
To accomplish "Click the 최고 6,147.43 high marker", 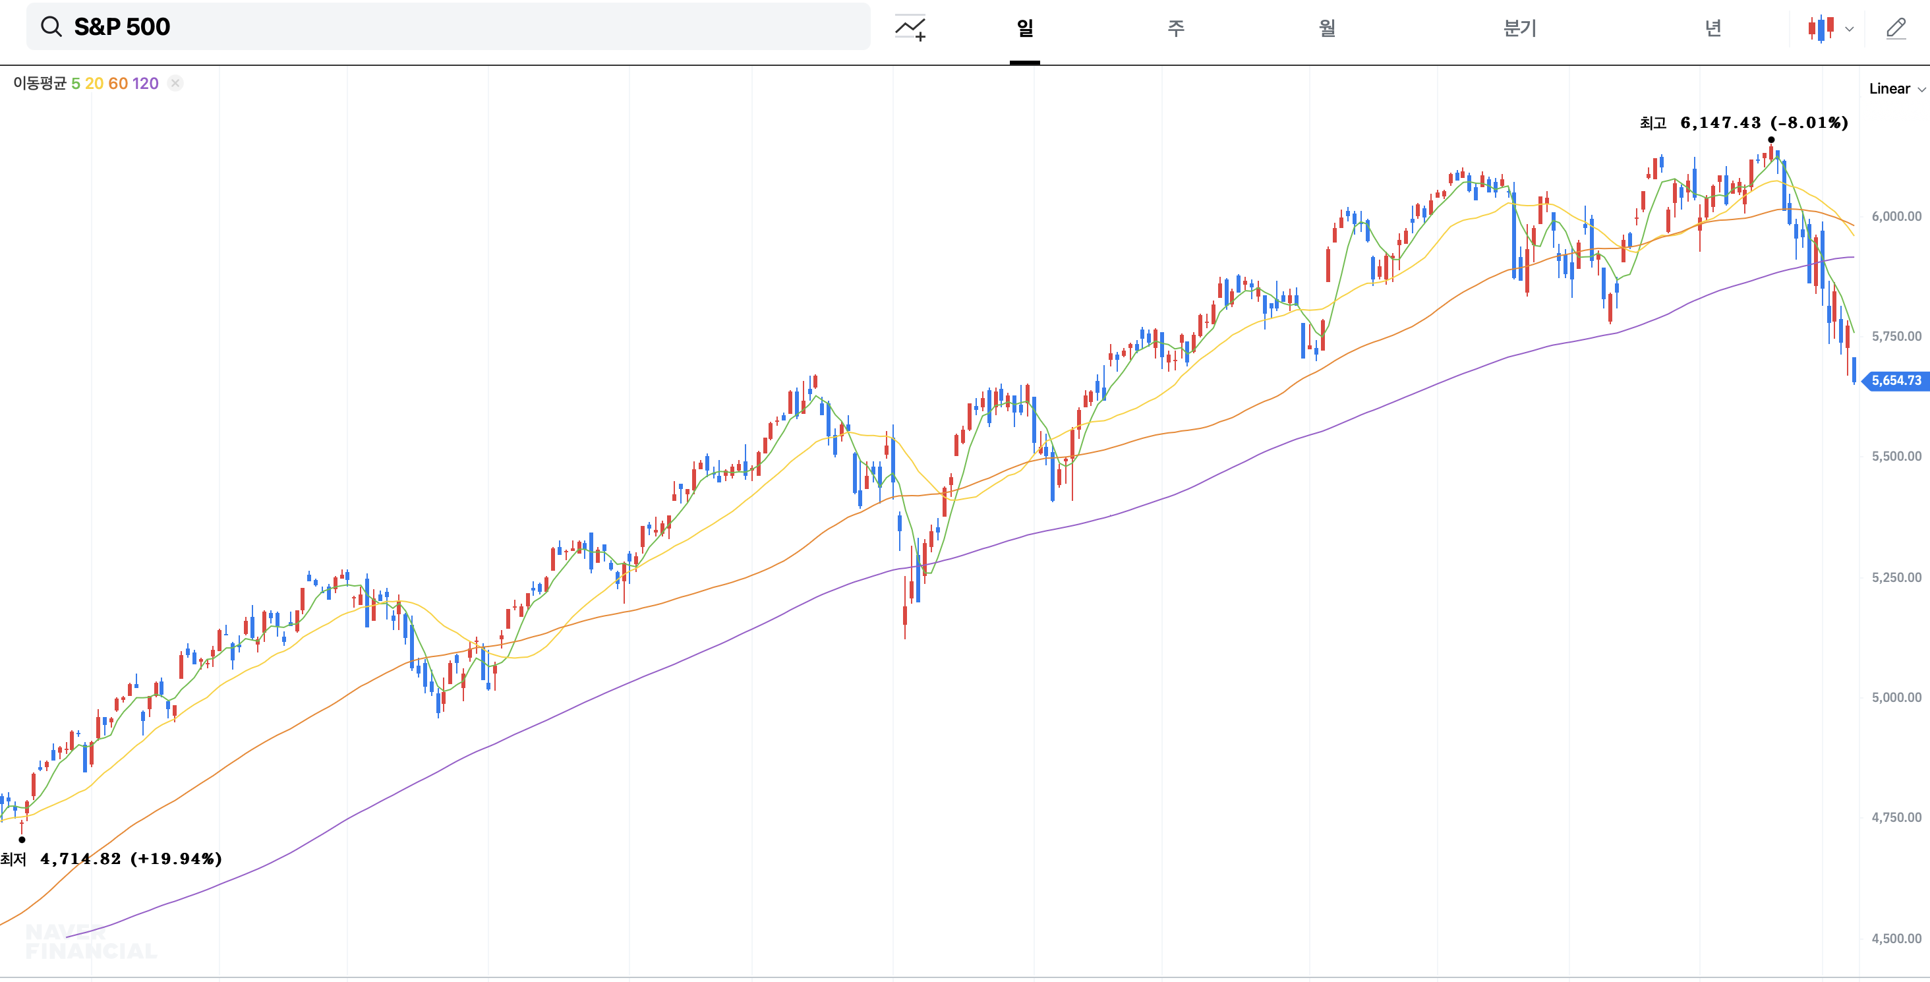I will (x=1743, y=123).
